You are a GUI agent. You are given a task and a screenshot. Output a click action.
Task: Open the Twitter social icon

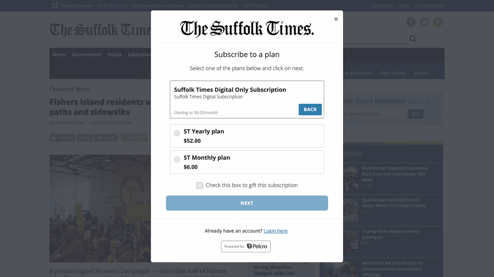[424, 22]
